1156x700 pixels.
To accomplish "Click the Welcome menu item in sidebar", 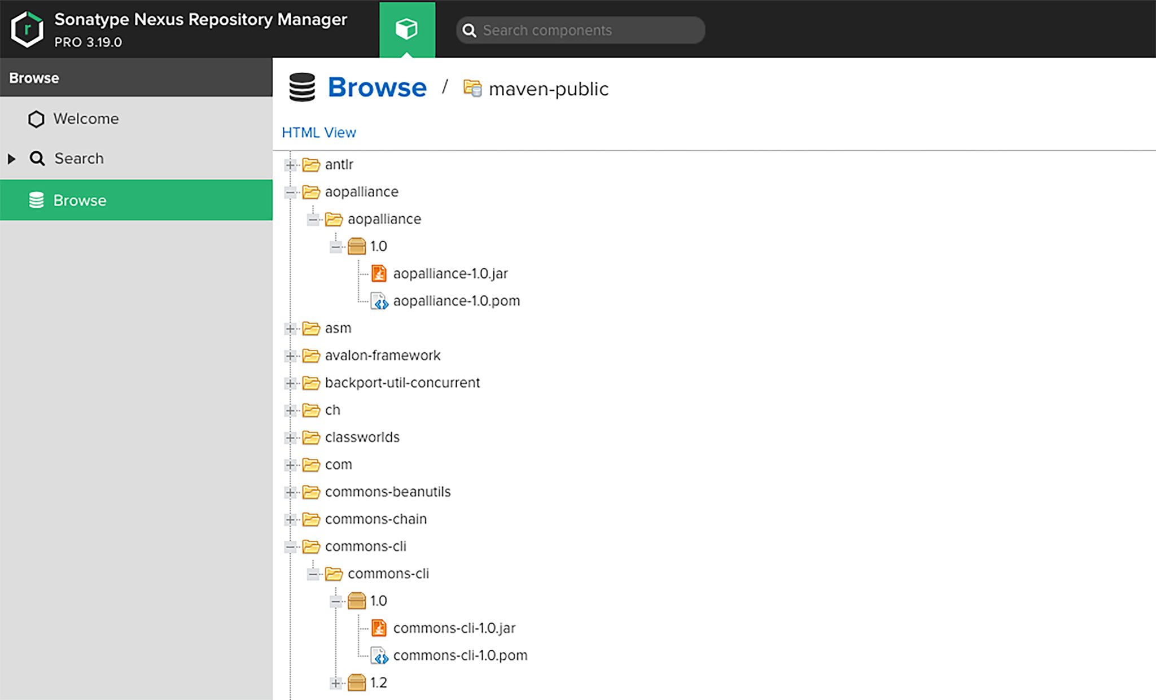I will click(x=85, y=118).
